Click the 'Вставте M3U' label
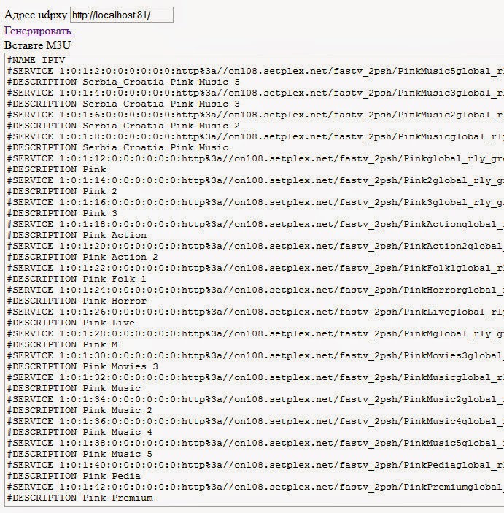Viewport: 504px width, 513px height. point(37,45)
